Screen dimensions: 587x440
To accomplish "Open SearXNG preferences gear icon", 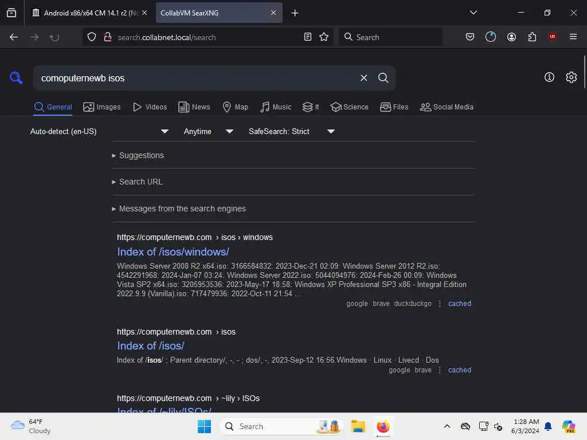I will point(572,77).
